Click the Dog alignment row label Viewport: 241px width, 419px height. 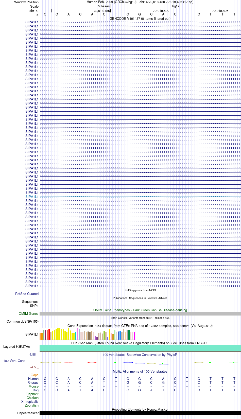click(36, 390)
